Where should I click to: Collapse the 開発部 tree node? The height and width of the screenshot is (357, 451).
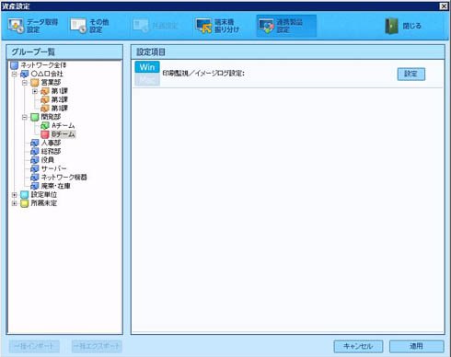24,117
